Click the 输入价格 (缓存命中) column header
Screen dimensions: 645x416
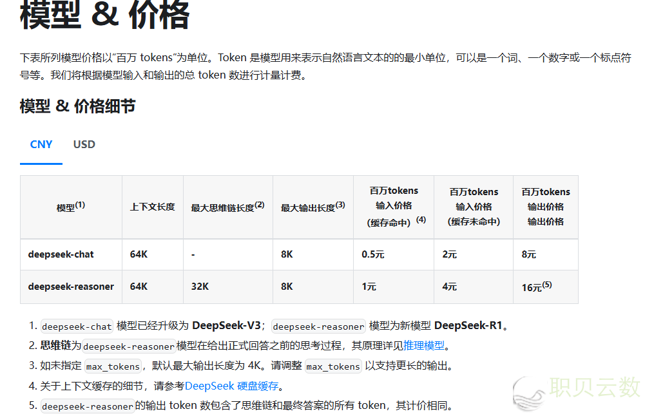tap(394, 207)
